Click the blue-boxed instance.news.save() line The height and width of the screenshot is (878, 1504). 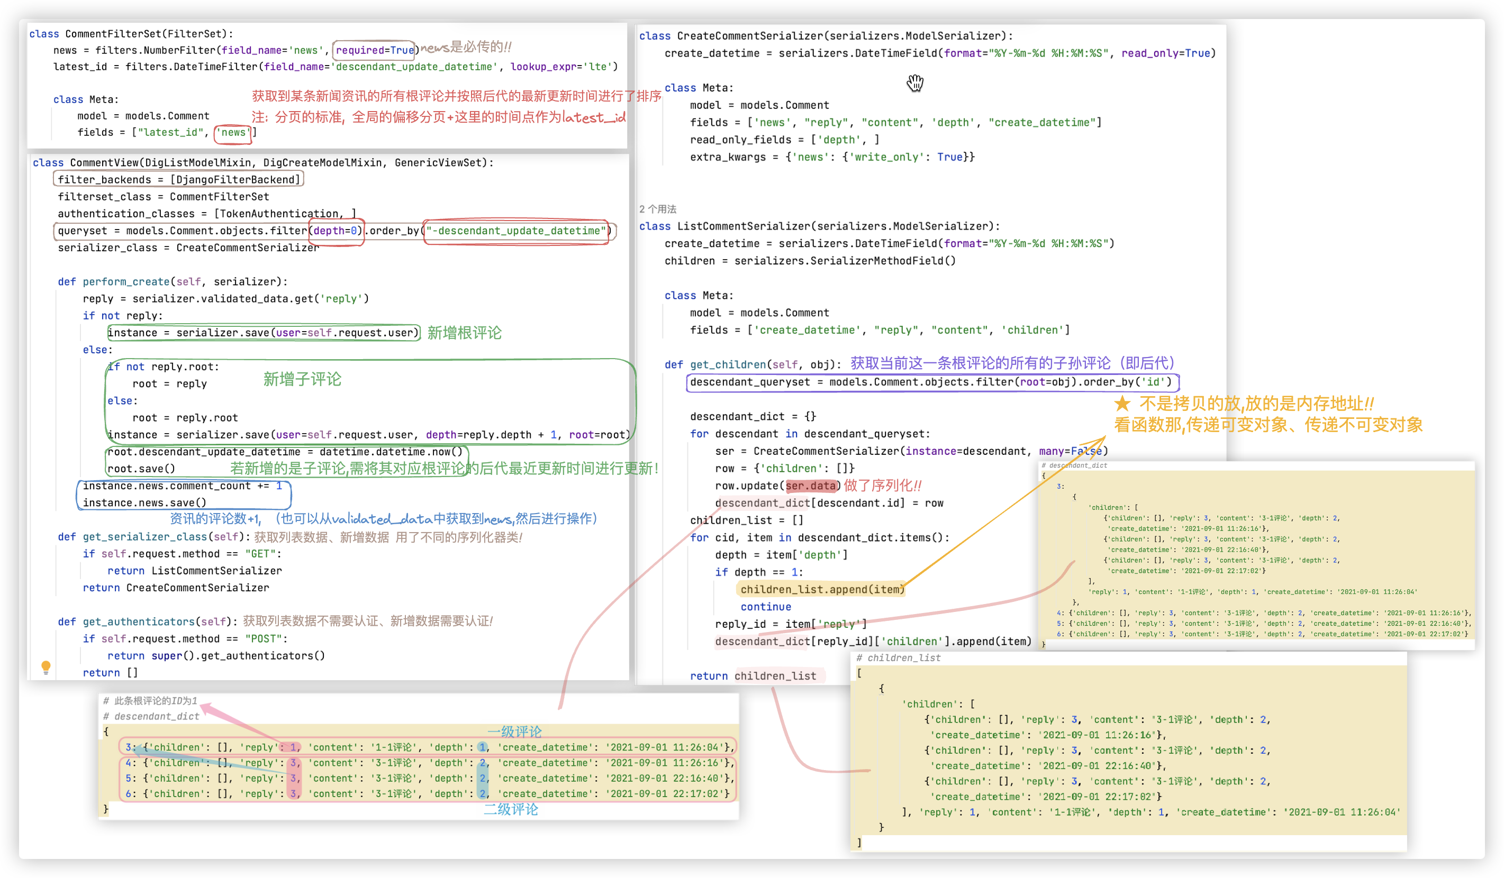click(144, 503)
